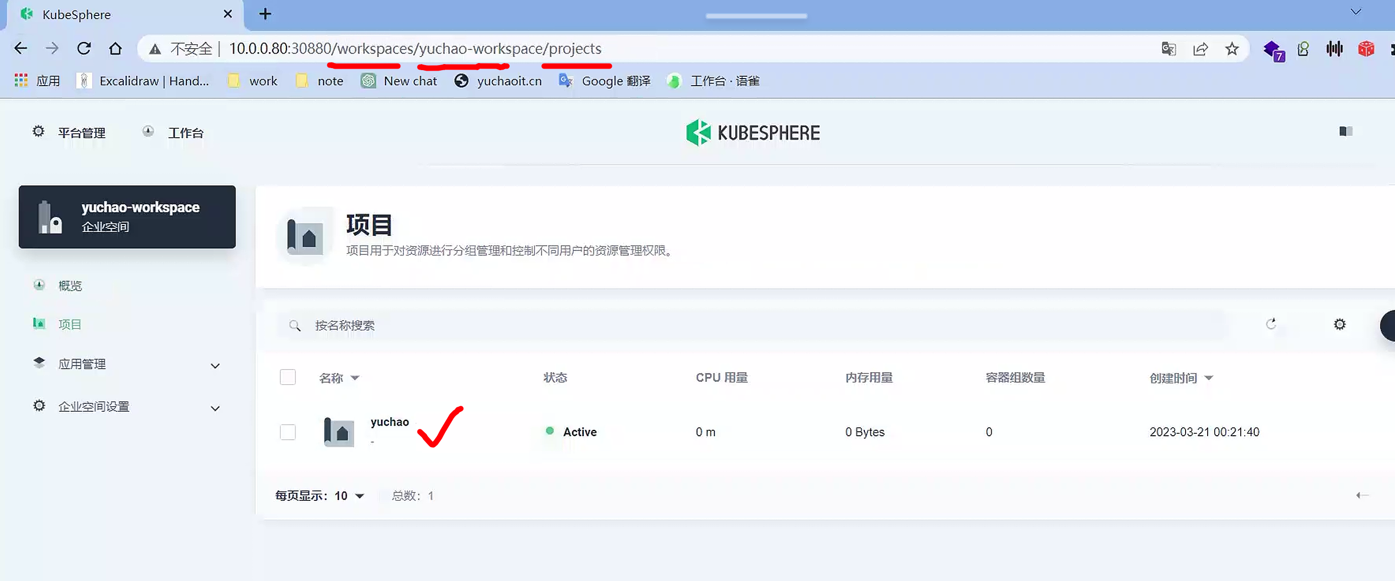Click the yuchao project icon
Screen dimensions: 1395x581
pyautogui.click(x=339, y=432)
